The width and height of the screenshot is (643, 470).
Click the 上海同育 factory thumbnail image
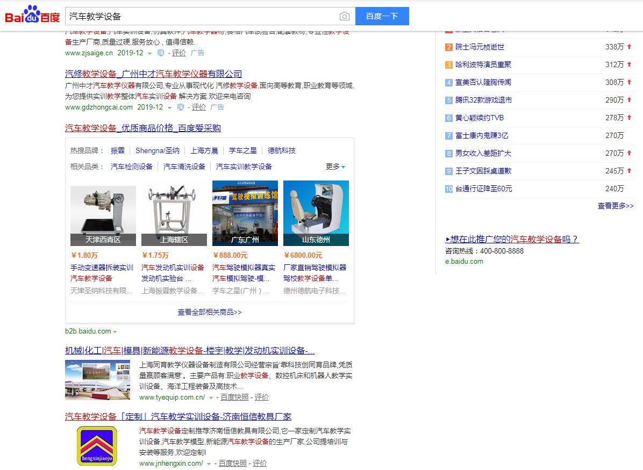click(x=98, y=380)
